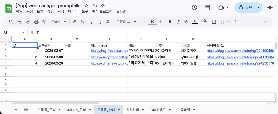Screen dimensions: 278x114
Task: Switch to the 교육과정 sheet tab
Action: pyautogui.click(x=184, y=110)
